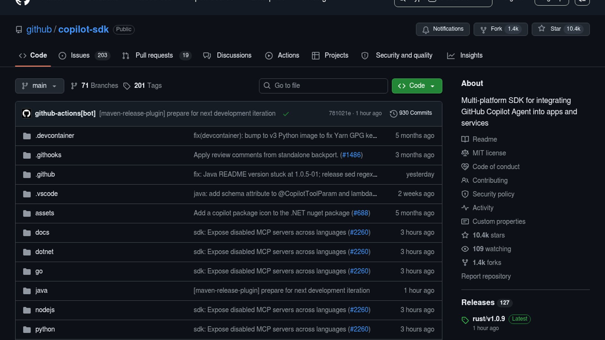The height and width of the screenshot is (340, 605).
Task: View the 71 Branches link
Action: point(95,86)
